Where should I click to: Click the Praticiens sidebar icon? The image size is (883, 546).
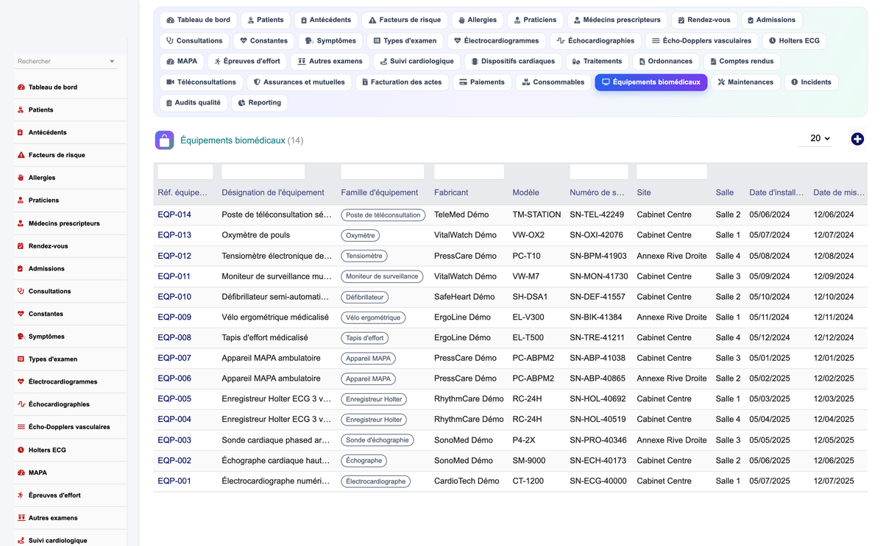coord(21,201)
